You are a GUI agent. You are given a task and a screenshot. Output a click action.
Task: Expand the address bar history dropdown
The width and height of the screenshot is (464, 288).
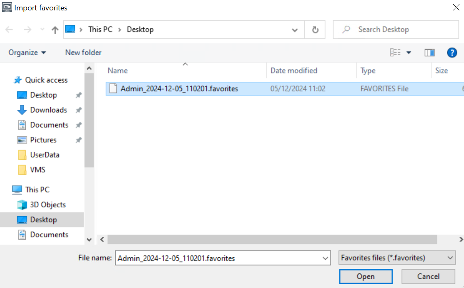click(295, 30)
